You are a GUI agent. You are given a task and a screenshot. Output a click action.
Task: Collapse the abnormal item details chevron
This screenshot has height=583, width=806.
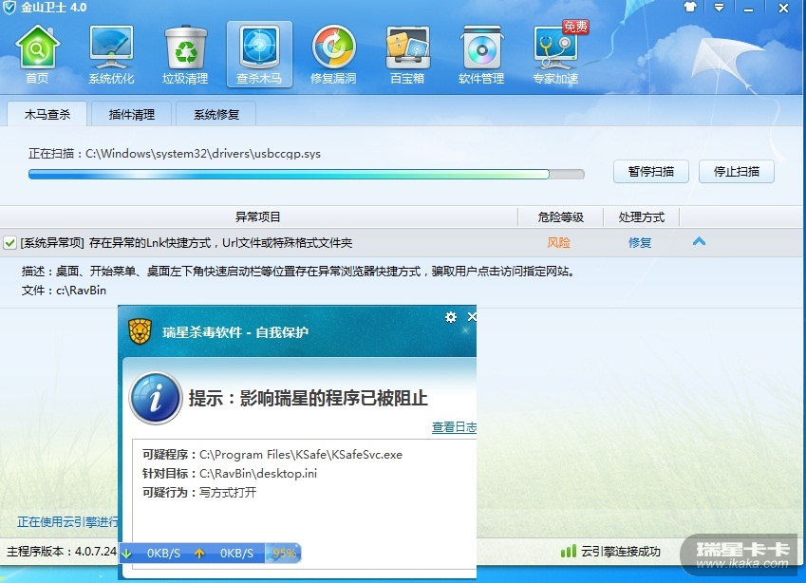699,241
